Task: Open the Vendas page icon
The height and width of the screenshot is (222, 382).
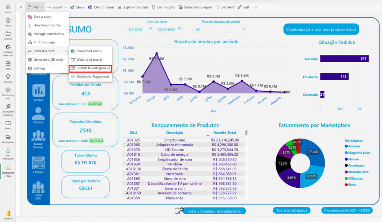Action: pos(38,92)
